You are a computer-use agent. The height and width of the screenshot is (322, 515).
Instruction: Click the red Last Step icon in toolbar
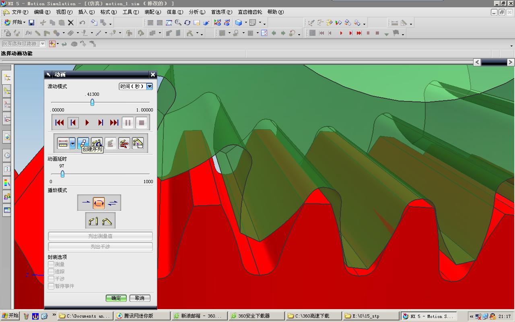(359, 33)
